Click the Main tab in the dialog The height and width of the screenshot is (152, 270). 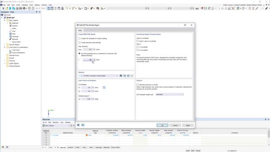tap(80, 30)
